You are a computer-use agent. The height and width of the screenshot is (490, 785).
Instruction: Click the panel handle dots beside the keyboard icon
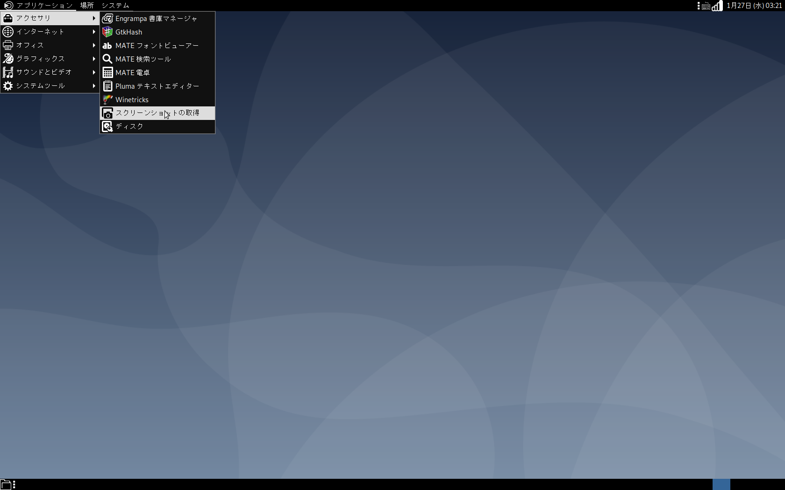click(699, 6)
